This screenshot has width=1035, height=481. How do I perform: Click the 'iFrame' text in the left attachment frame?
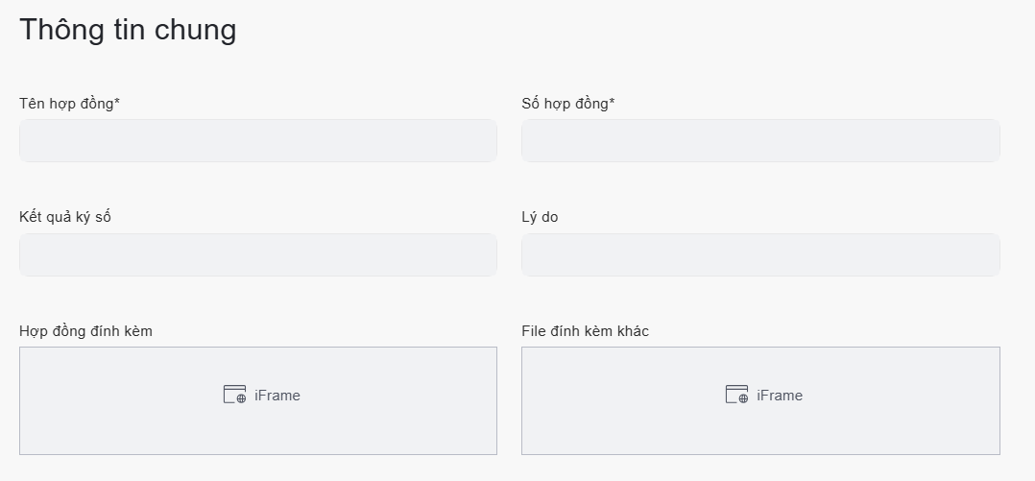pyautogui.click(x=277, y=396)
